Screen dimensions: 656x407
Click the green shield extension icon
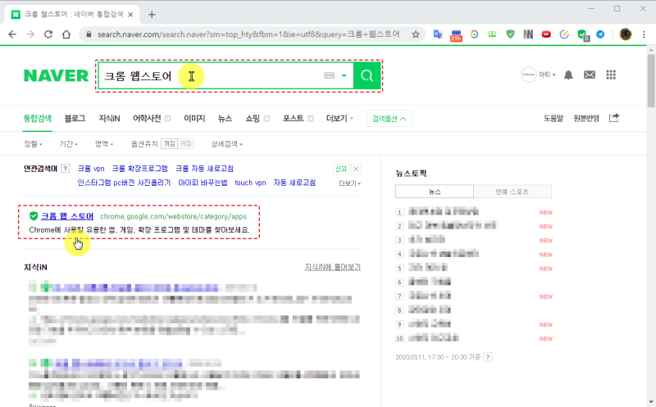coord(510,34)
